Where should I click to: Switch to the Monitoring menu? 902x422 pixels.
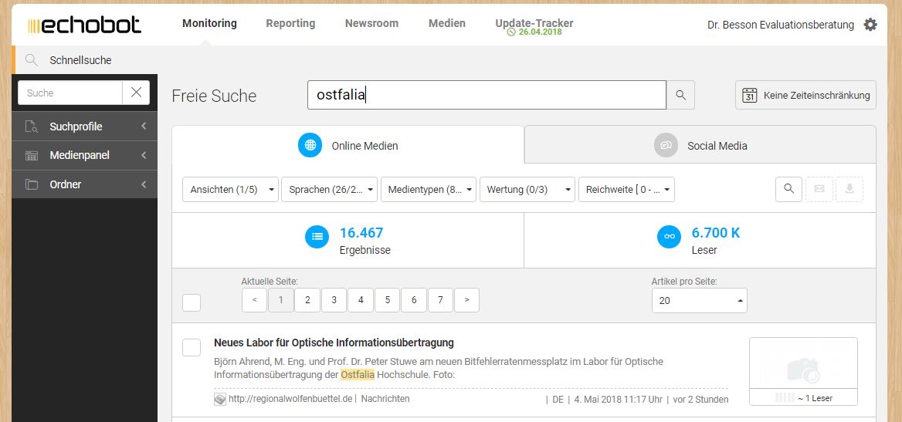point(209,24)
